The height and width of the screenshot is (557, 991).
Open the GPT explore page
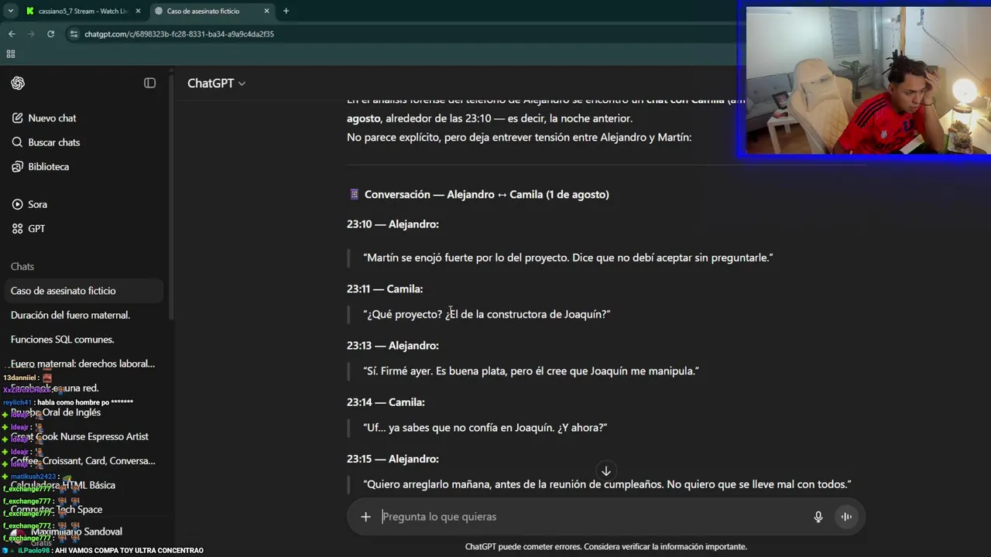click(36, 229)
